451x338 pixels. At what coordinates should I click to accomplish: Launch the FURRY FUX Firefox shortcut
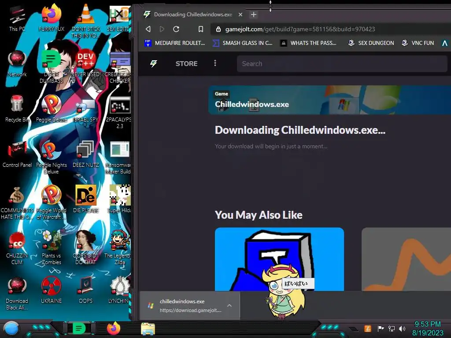pos(51,18)
